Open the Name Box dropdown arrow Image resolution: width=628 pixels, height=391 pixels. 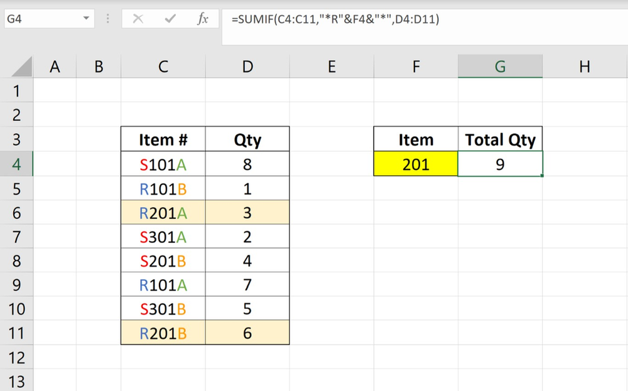(x=87, y=19)
